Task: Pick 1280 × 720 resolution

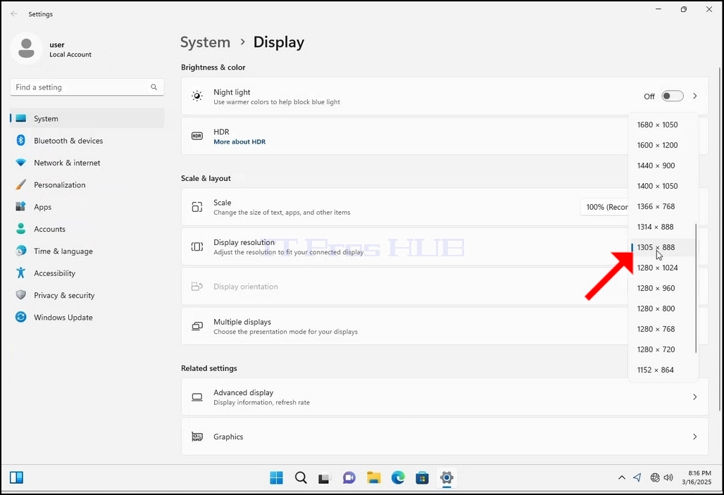Action: 663,349
